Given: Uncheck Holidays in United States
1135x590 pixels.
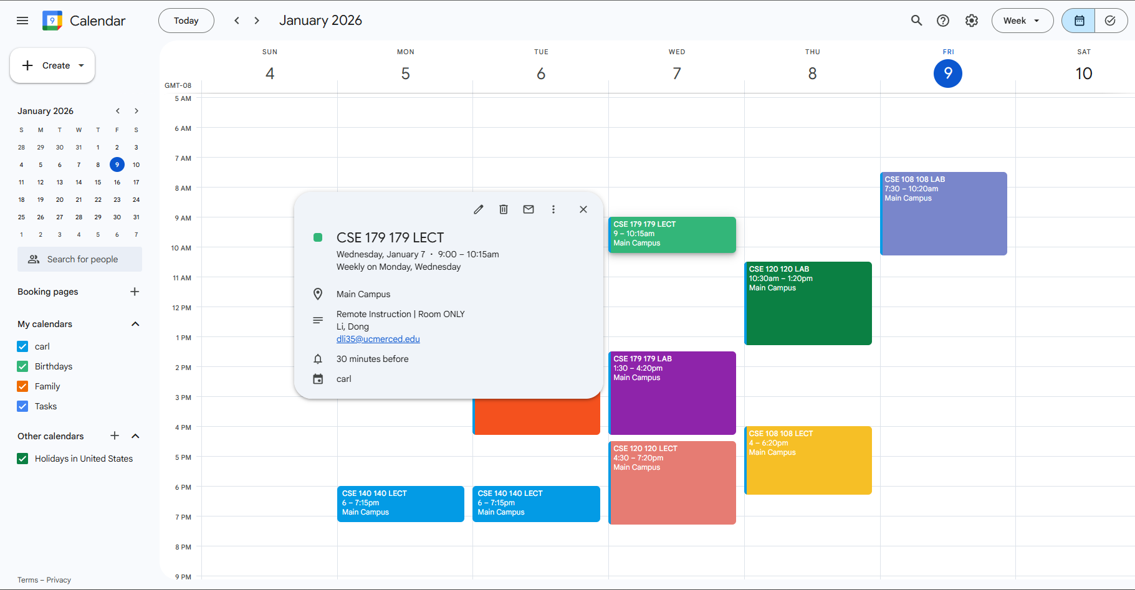Looking at the screenshot, I should pos(22,458).
